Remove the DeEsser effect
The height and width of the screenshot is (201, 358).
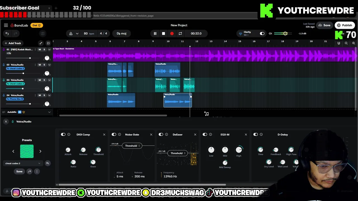click(x=195, y=135)
